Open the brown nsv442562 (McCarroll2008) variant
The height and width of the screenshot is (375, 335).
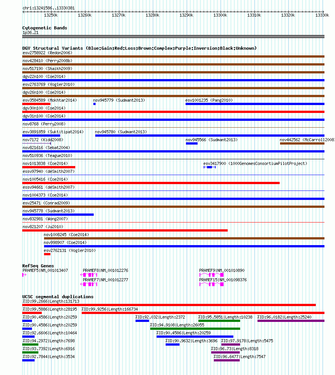point(302,143)
